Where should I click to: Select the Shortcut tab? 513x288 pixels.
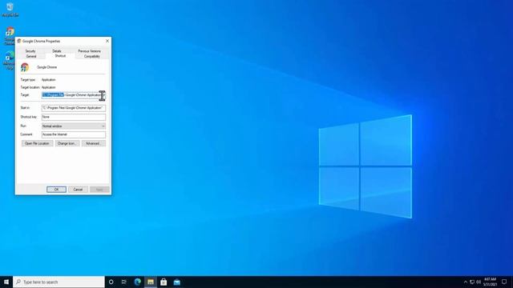tap(60, 56)
